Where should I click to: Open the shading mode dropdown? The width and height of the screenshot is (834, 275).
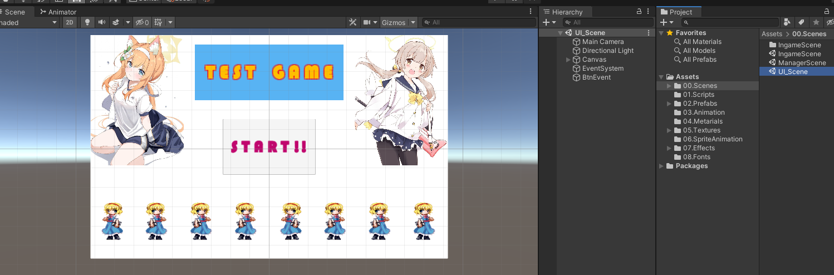[29, 22]
